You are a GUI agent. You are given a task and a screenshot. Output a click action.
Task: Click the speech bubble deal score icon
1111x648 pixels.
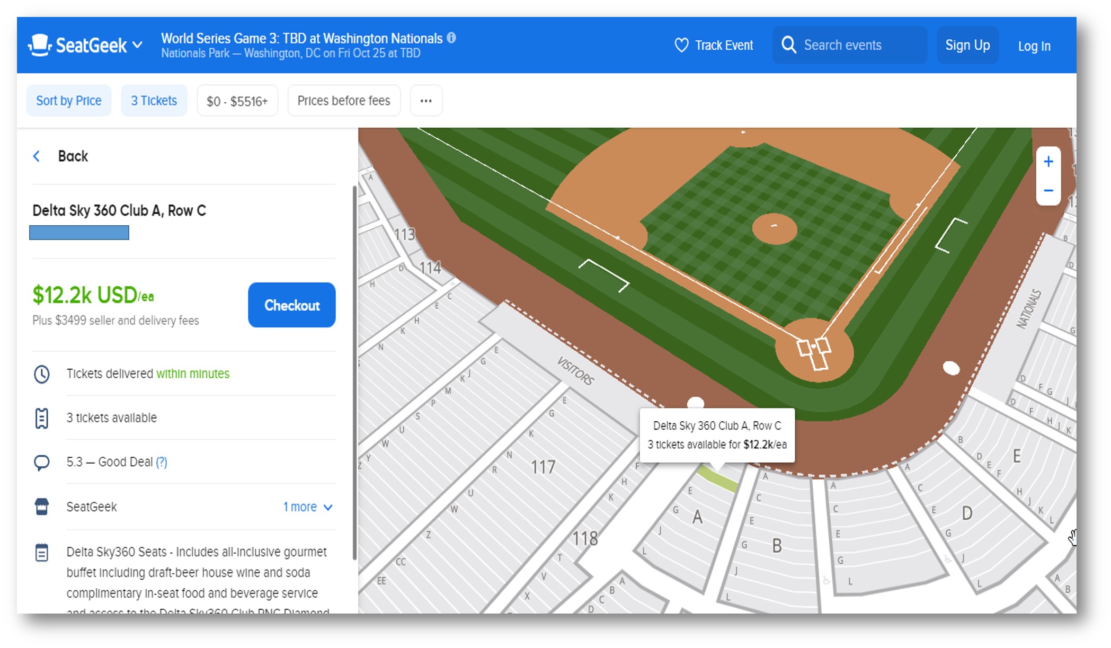[41, 463]
